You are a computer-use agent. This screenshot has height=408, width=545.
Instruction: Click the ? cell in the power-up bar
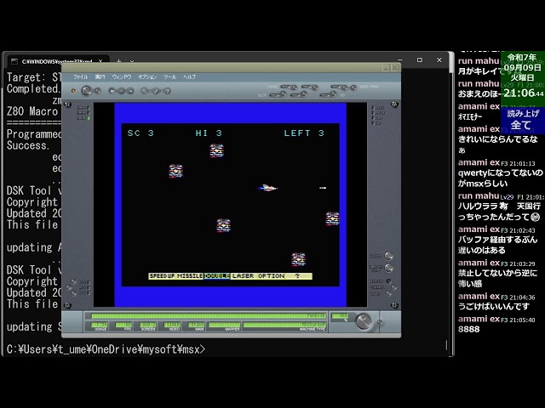tap(297, 276)
